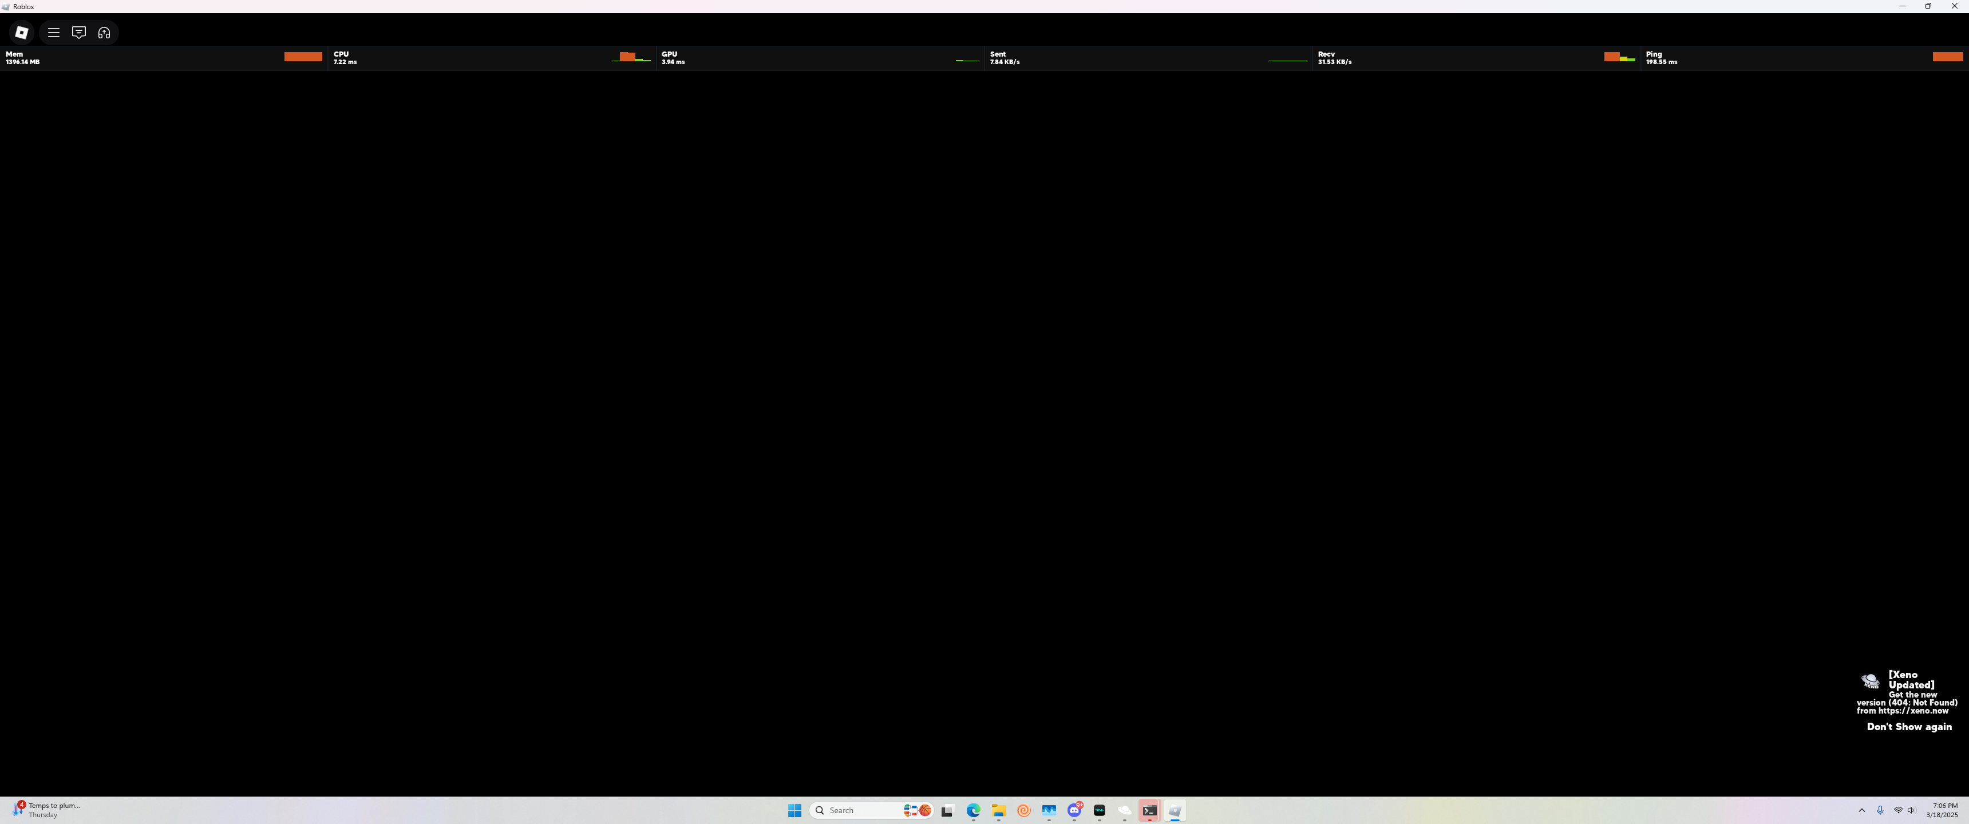Open the black waveform app on taskbar
The width and height of the screenshot is (1969, 824).
coord(1099,810)
